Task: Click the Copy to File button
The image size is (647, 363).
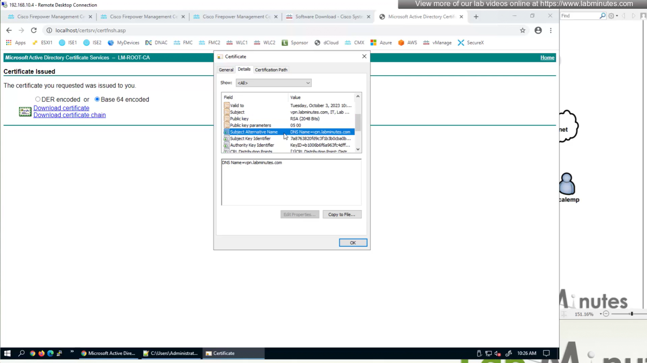Action: pyautogui.click(x=342, y=214)
